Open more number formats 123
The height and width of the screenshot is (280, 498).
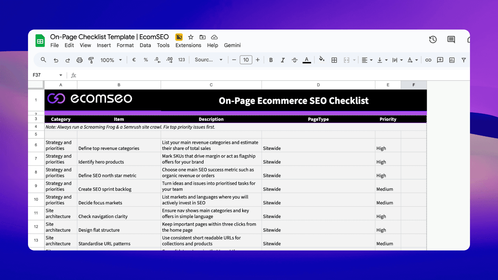click(x=181, y=60)
